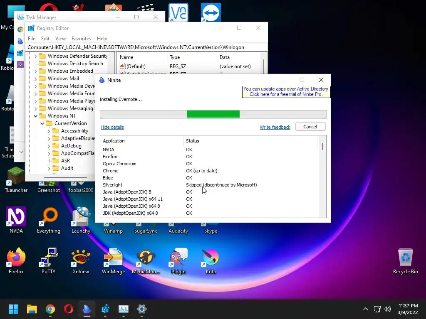This screenshot has width=426, height=319.
Task: Open the MediaMonkey desktop shortcut
Action: (x=146, y=260)
